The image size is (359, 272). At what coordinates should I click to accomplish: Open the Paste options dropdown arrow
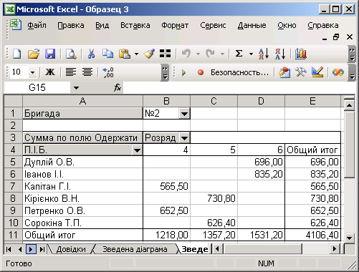pos(136,54)
